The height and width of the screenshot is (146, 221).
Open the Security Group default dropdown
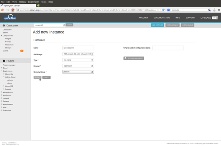(x=78, y=72)
